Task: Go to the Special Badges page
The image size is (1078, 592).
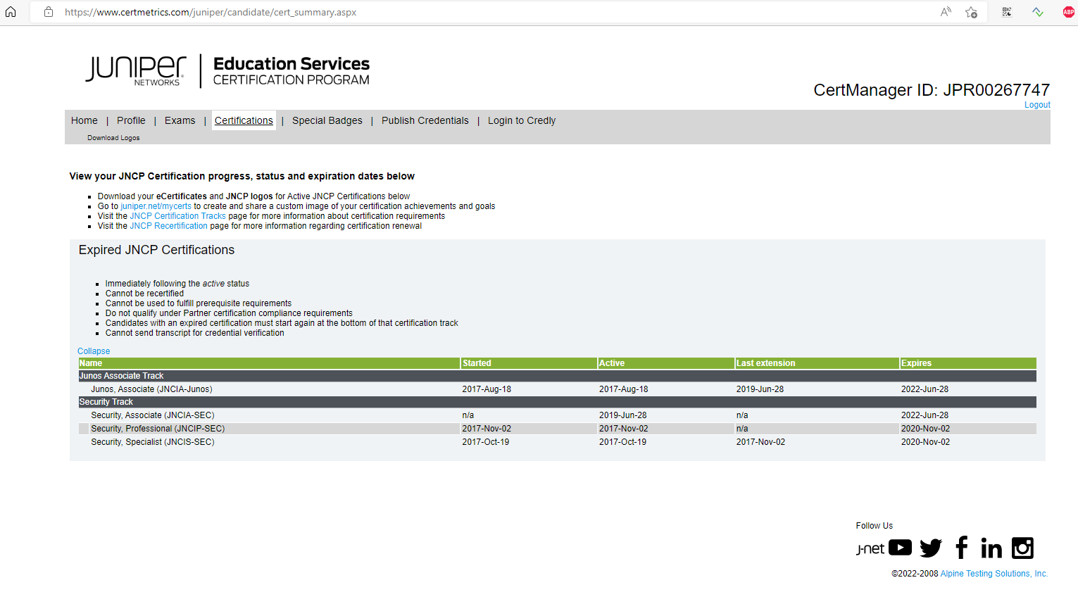Action: point(327,120)
